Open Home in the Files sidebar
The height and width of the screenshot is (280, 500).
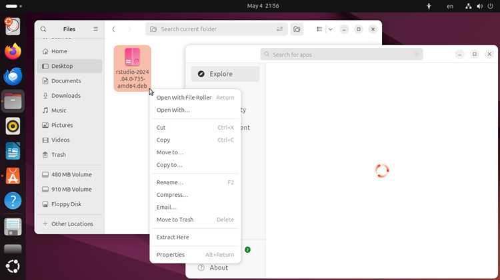click(69, 51)
